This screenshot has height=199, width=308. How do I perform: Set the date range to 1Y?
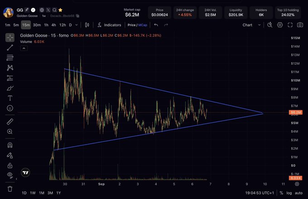pyautogui.click(x=58, y=193)
